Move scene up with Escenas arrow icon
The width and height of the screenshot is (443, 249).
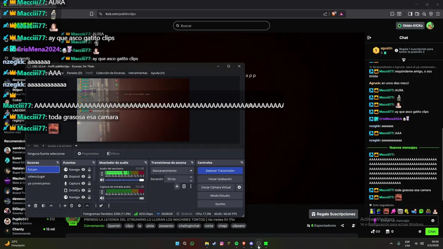tap(51, 206)
